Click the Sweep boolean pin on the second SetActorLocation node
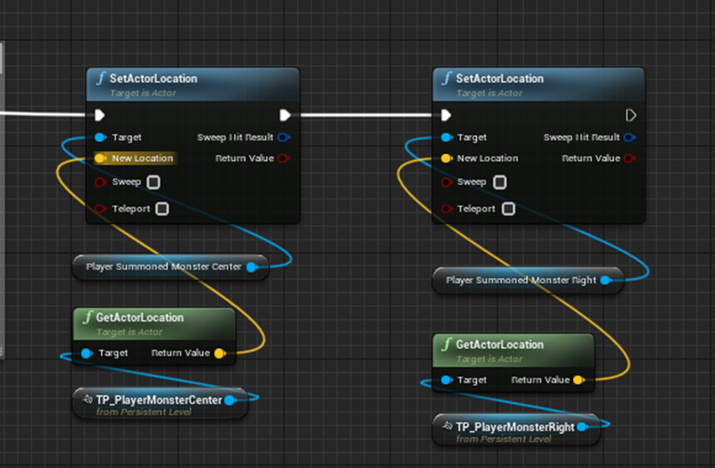 tap(447, 182)
